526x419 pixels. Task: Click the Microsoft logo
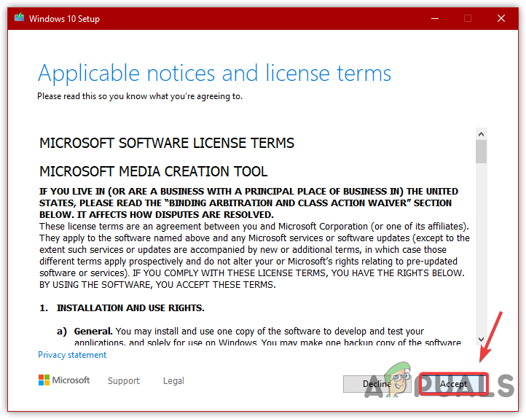click(64, 380)
